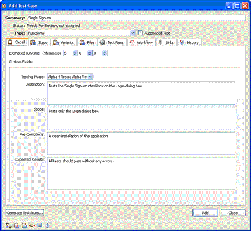Increase the minutes value with up arrow
The height and width of the screenshot is (231, 251).
point(90,52)
